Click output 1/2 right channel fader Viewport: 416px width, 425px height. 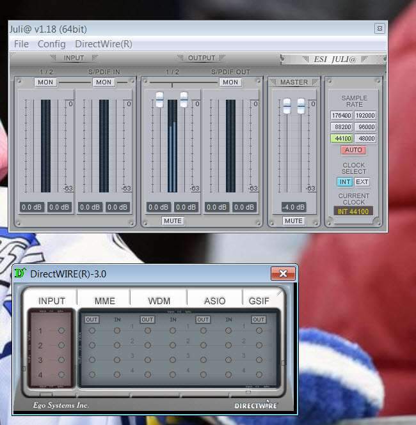click(x=184, y=100)
